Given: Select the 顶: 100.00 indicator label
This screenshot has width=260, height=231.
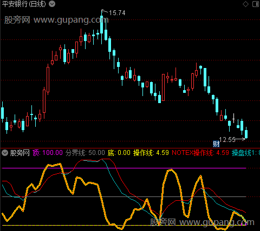Looking at the screenshot, I should coord(48,153).
